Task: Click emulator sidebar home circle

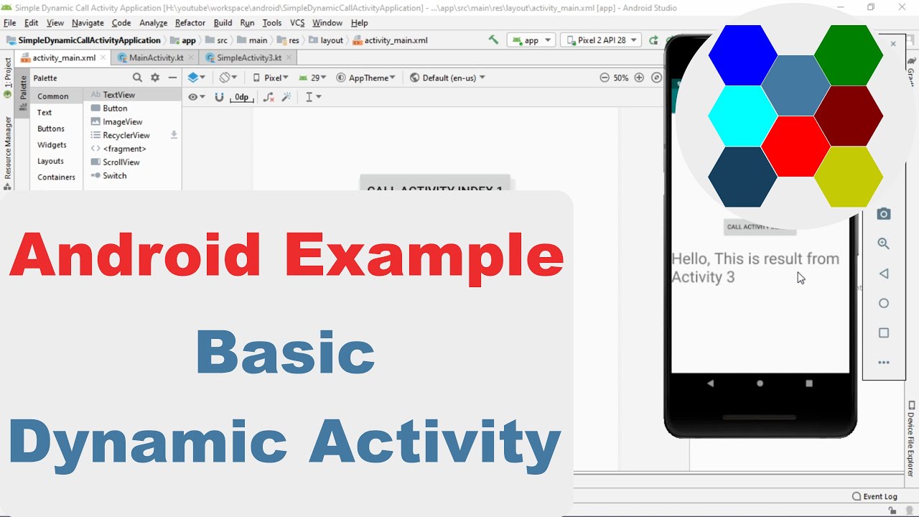Action: point(884,303)
